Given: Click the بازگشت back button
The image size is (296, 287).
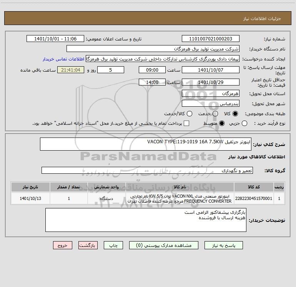Looking at the screenshot, I should [x=88, y=245].
